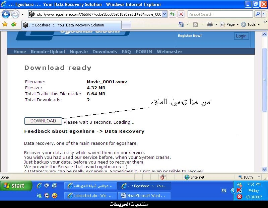Click the messenger icon in Quick Launch
Image resolution: width=268 pixels, height=208 pixels.
47,186
